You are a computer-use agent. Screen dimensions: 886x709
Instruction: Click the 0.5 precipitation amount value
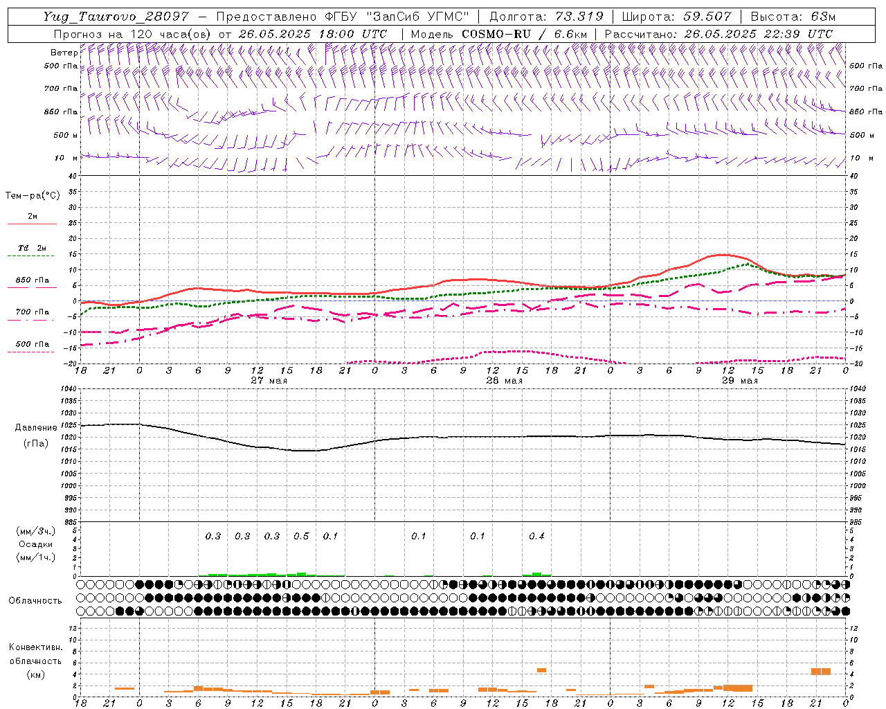tap(301, 537)
